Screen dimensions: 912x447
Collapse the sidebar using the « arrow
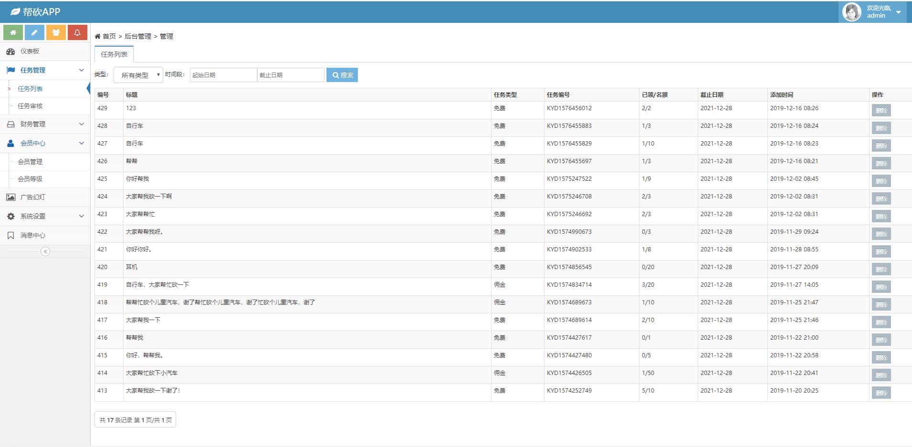[45, 251]
